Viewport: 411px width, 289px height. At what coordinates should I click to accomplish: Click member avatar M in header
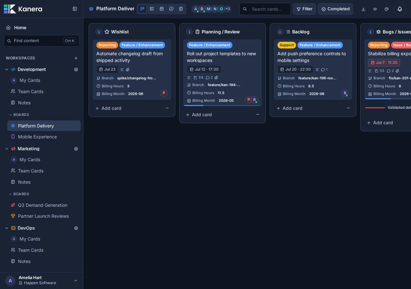pyautogui.click(x=208, y=9)
